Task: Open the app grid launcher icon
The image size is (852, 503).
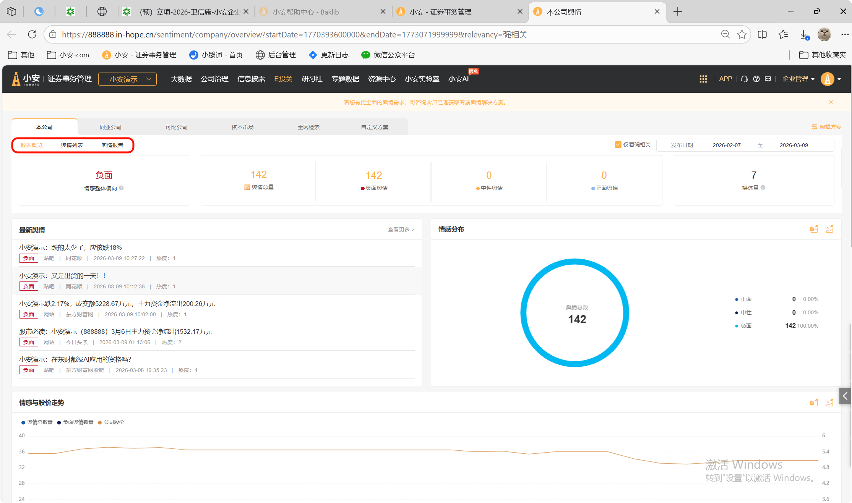Action: (x=703, y=79)
